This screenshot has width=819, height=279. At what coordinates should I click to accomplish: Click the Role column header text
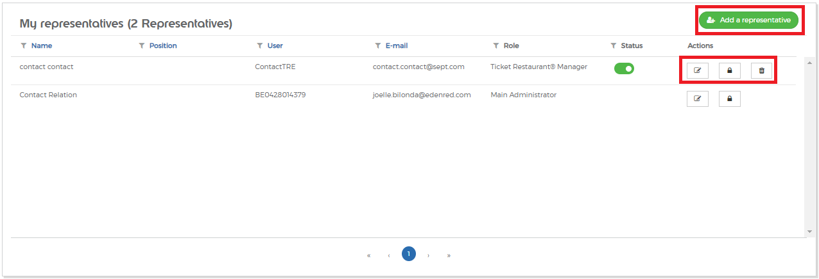coord(512,46)
